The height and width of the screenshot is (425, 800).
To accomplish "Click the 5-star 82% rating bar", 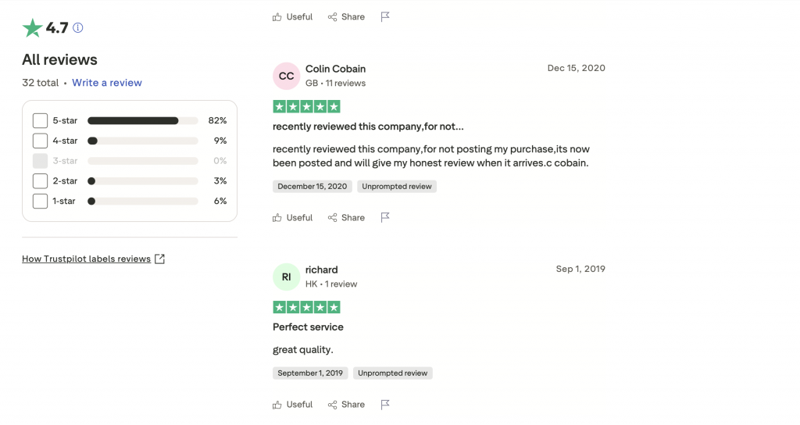I will point(142,121).
